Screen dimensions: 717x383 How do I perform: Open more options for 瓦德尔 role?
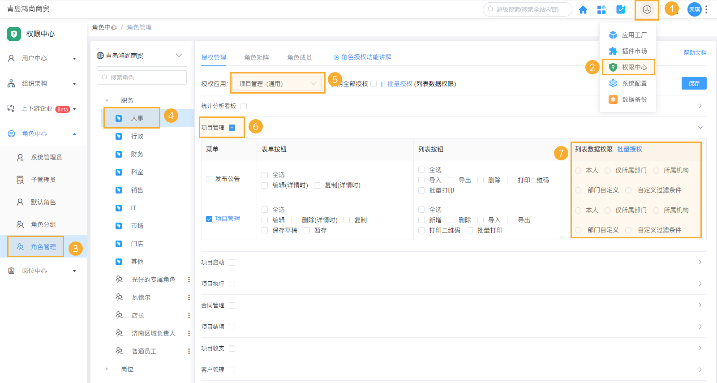(x=189, y=297)
